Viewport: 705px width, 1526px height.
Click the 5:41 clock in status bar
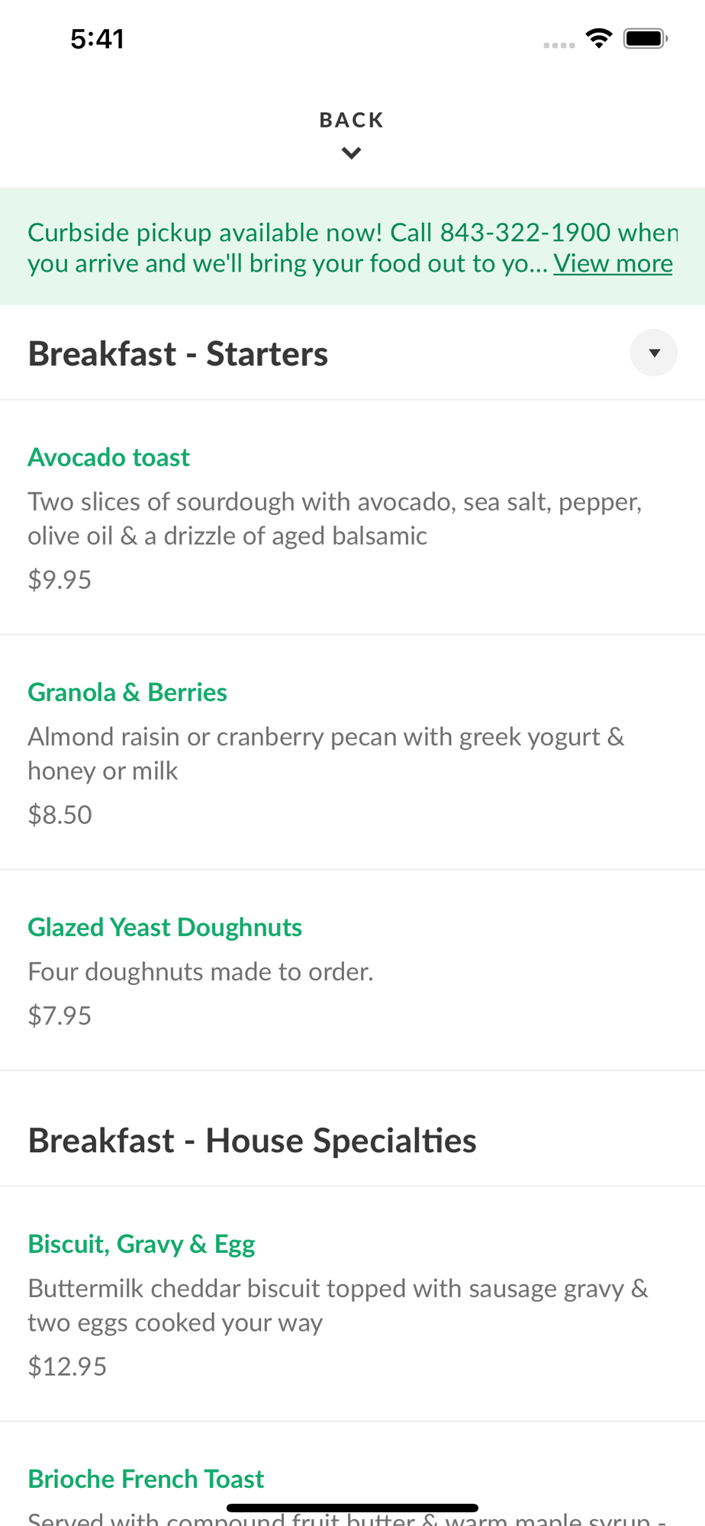click(97, 39)
